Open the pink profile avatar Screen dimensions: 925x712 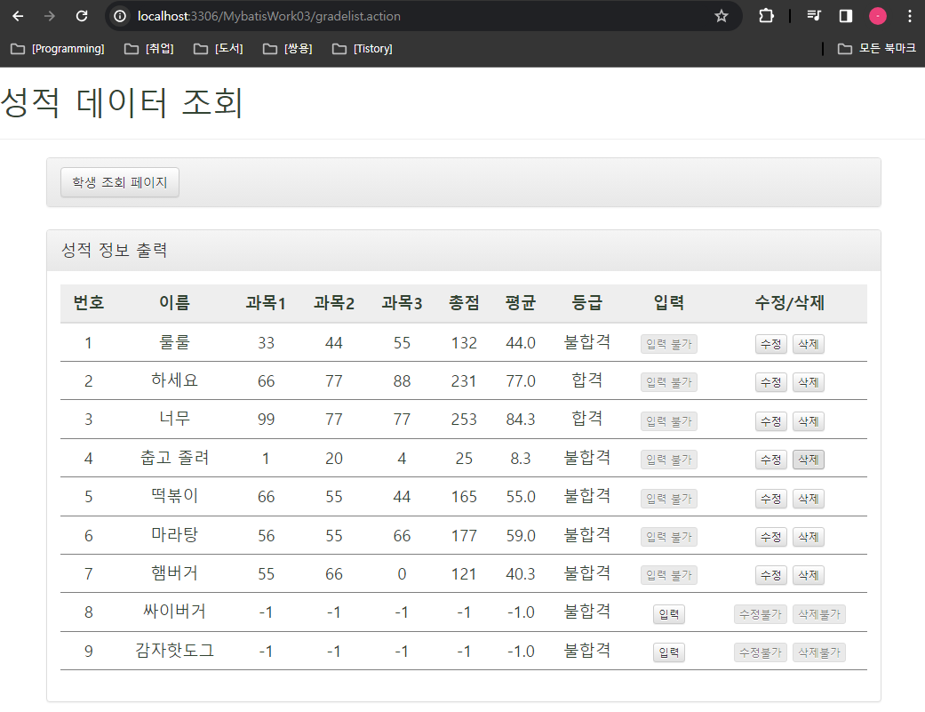point(877,16)
